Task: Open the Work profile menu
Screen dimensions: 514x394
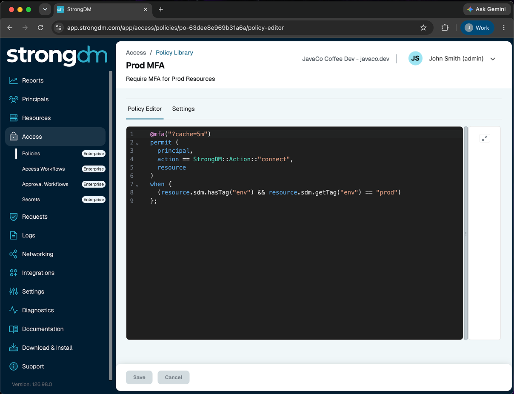Action: point(477,28)
